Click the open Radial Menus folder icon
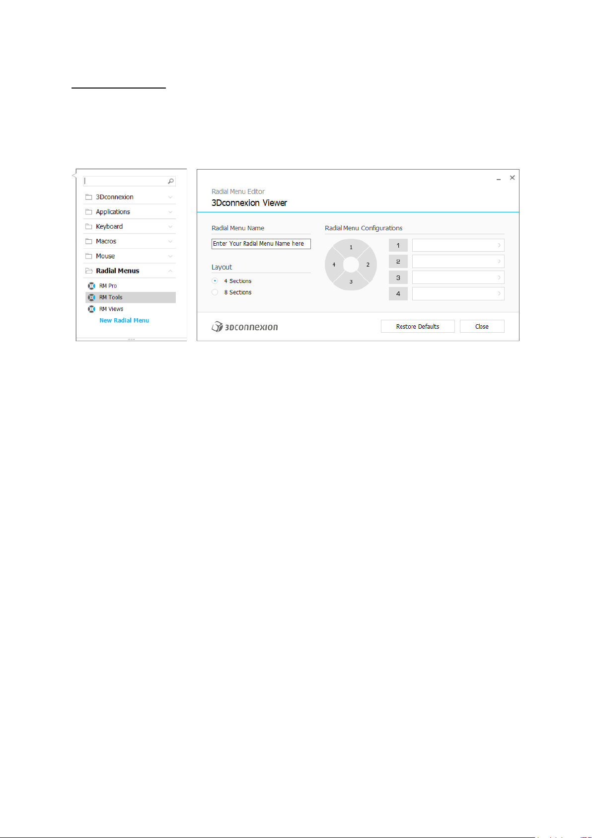The width and height of the screenshot is (592, 838). [89, 271]
